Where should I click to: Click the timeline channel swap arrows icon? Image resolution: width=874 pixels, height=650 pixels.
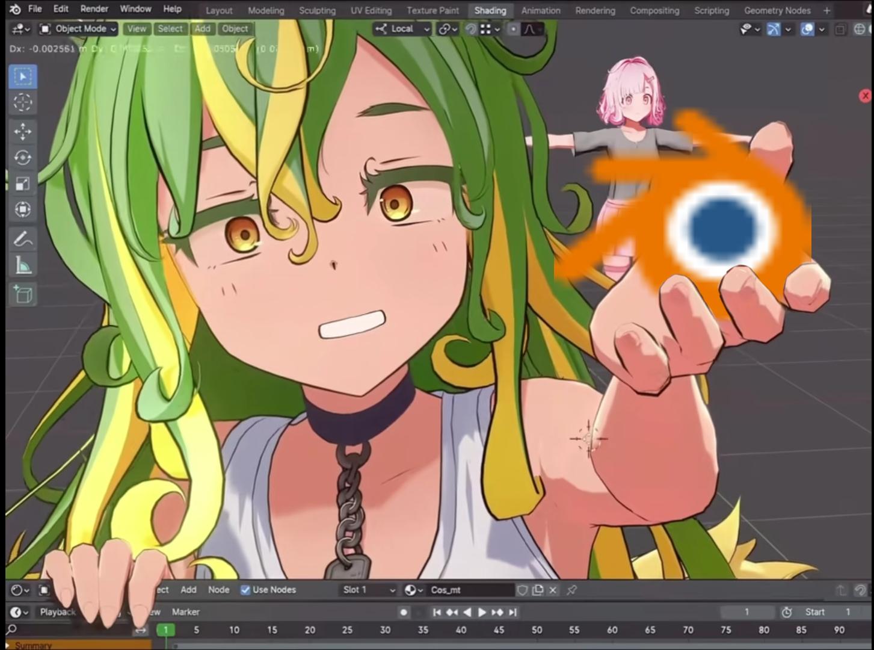141,630
